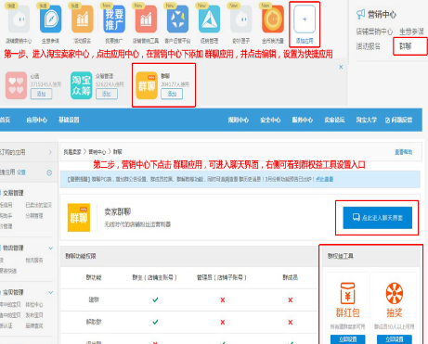Open 安全中心 in the nav bar

point(270,120)
